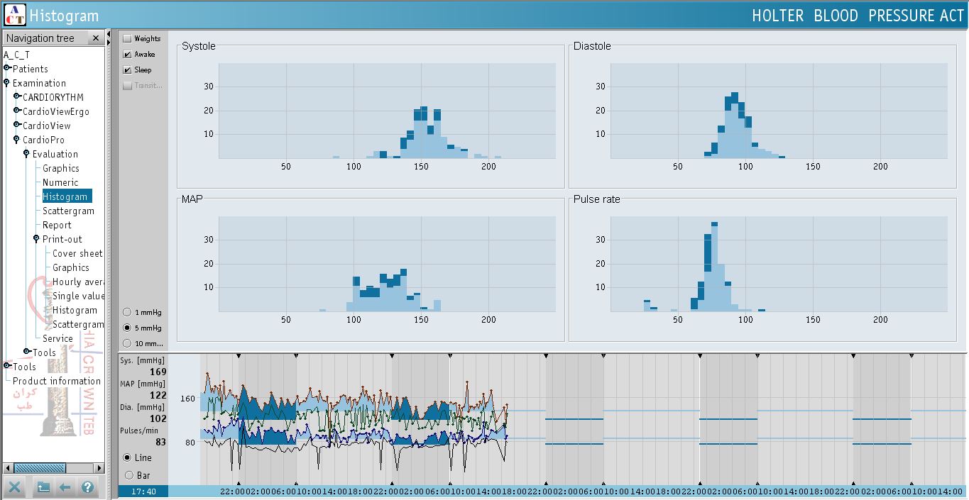The width and height of the screenshot is (969, 500).
Task: Click the horizontal scrollbar thumb in navigation tree
Action: click(x=40, y=468)
